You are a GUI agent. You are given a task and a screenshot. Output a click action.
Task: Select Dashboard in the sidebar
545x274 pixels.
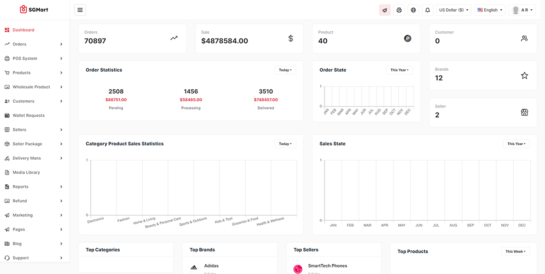coord(23,30)
